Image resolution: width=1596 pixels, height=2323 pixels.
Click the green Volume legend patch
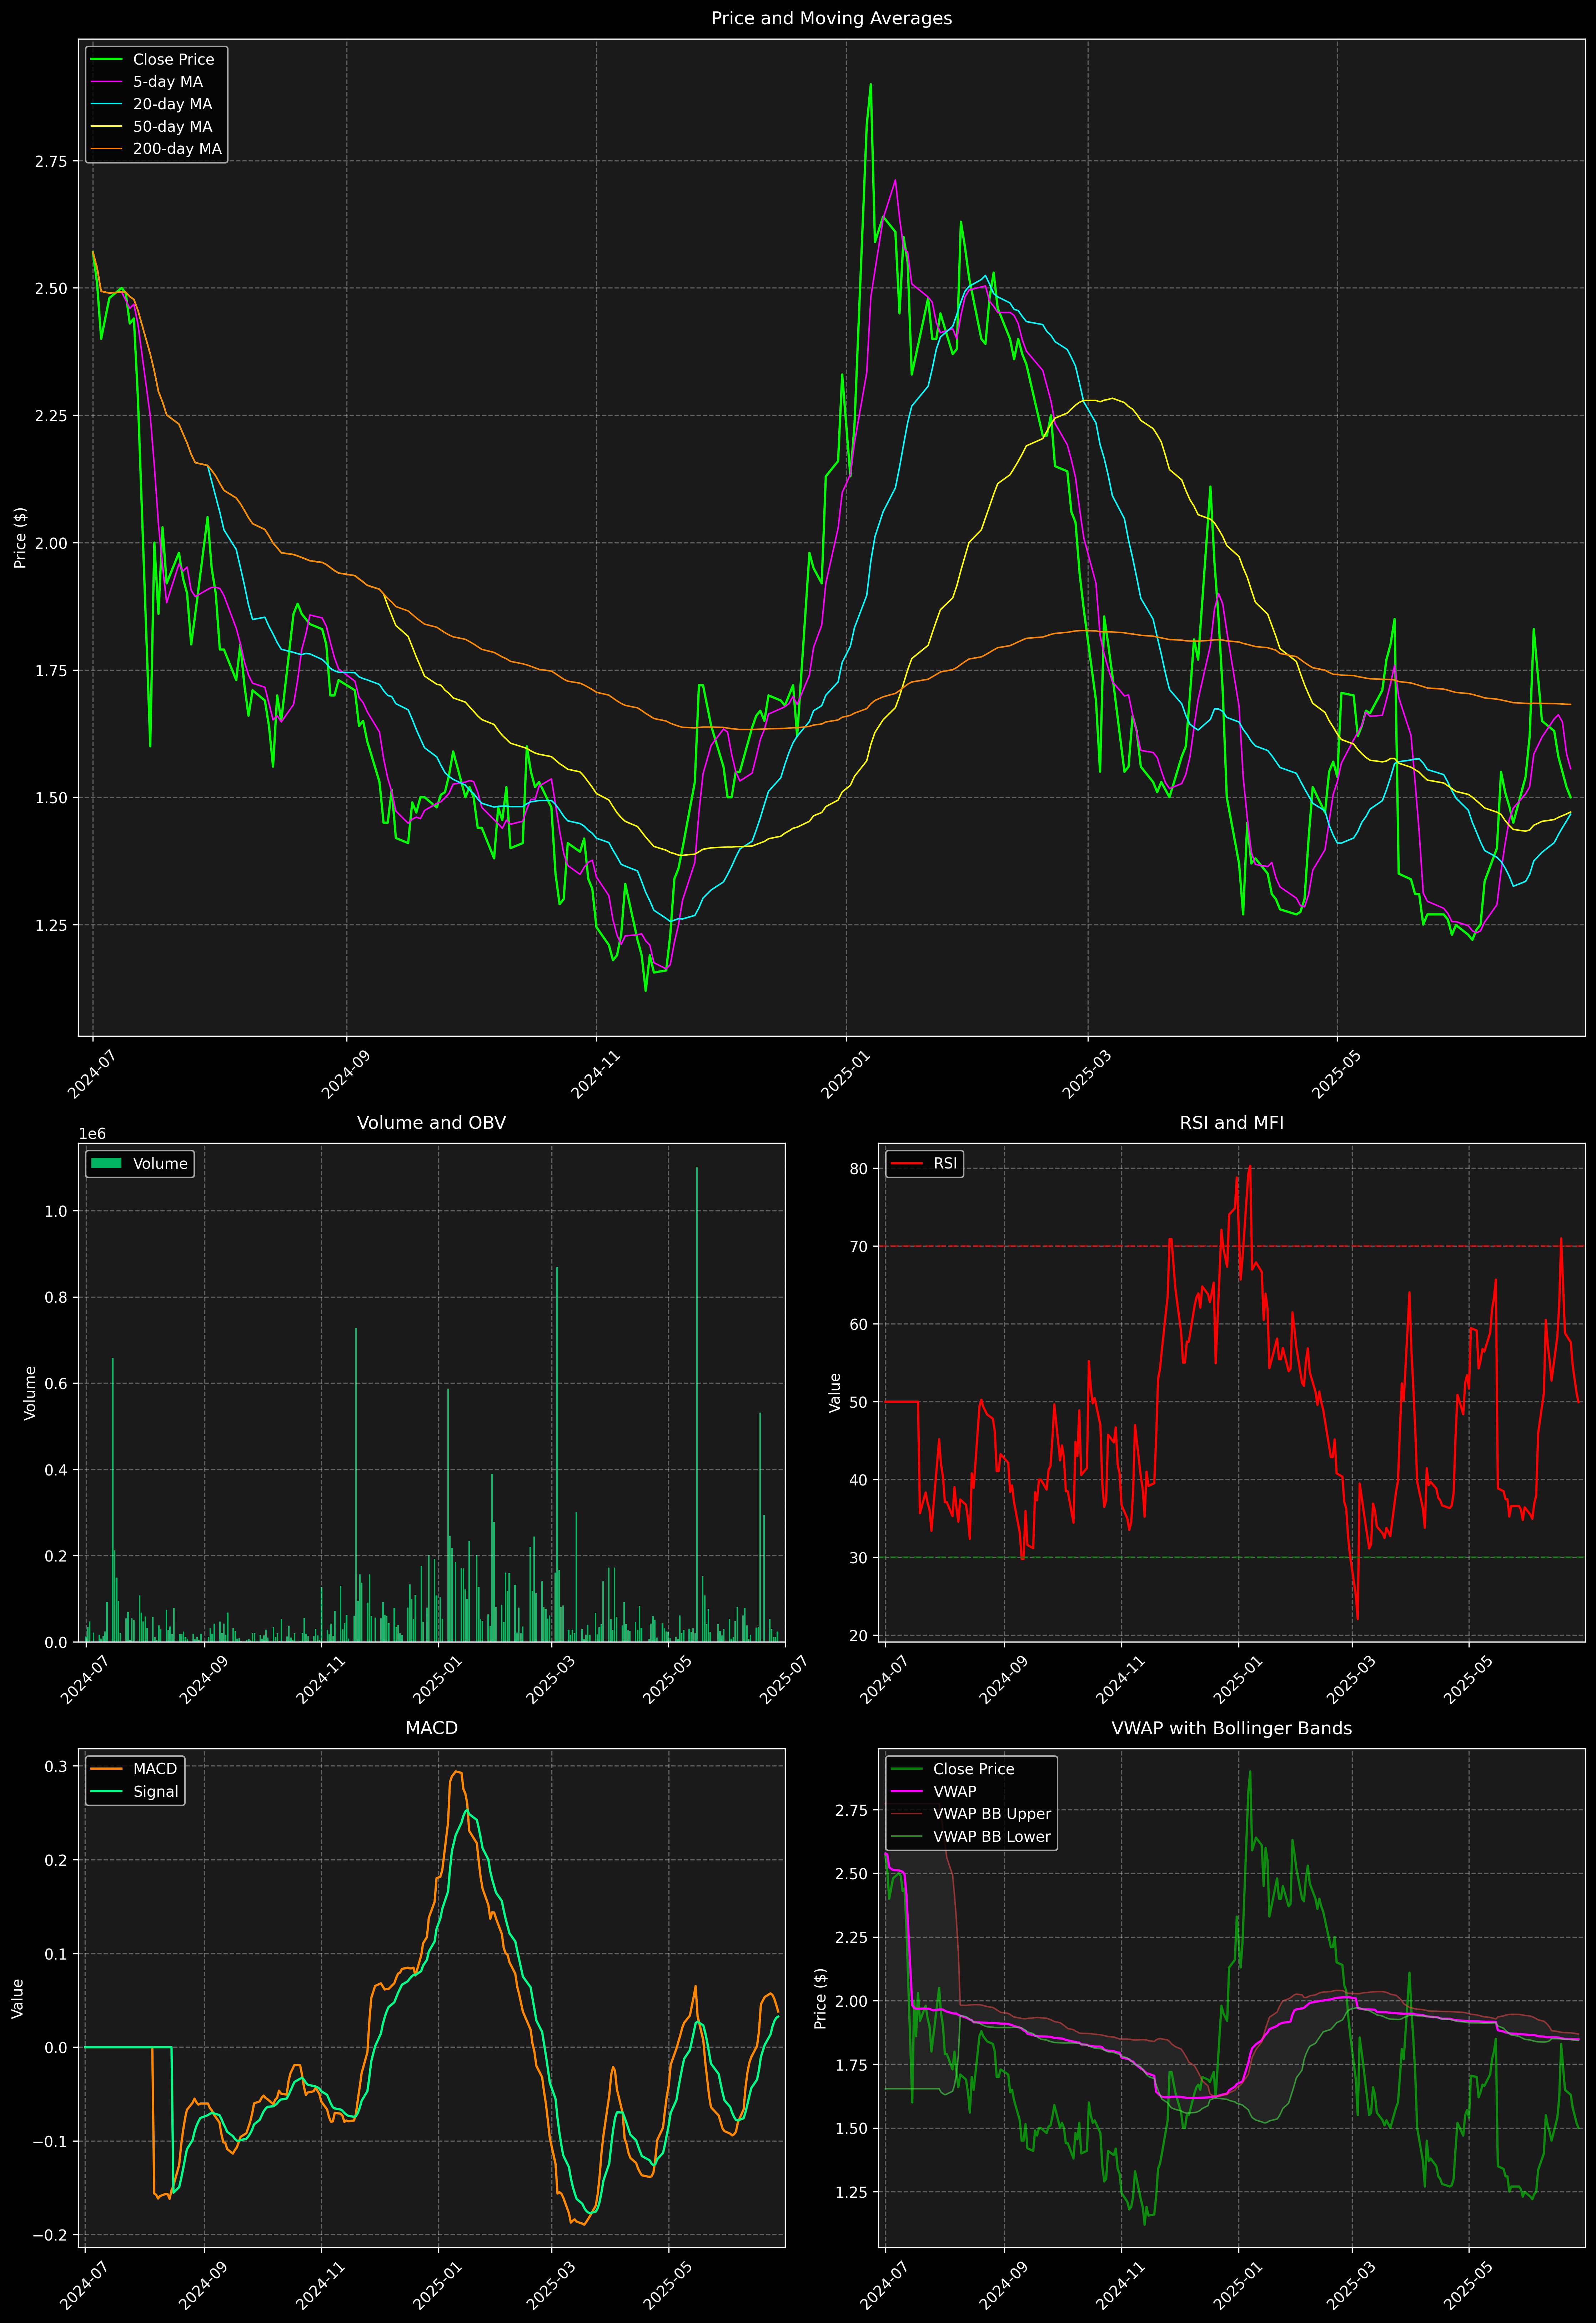(106, 1163)
